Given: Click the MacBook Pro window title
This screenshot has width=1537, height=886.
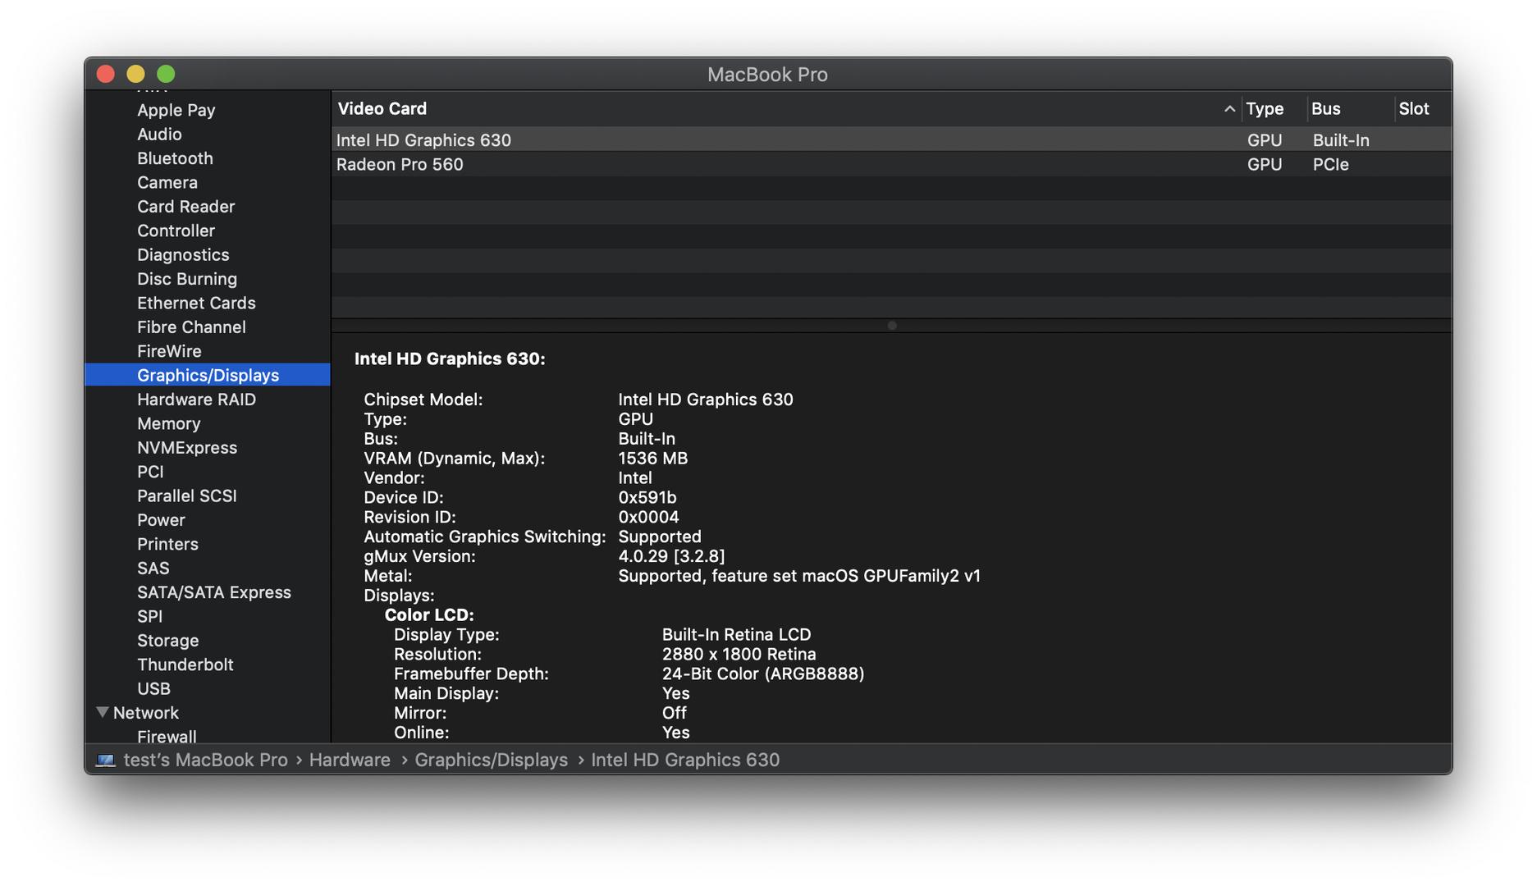Looking at the screenshot, I should [x=767, y=75].
